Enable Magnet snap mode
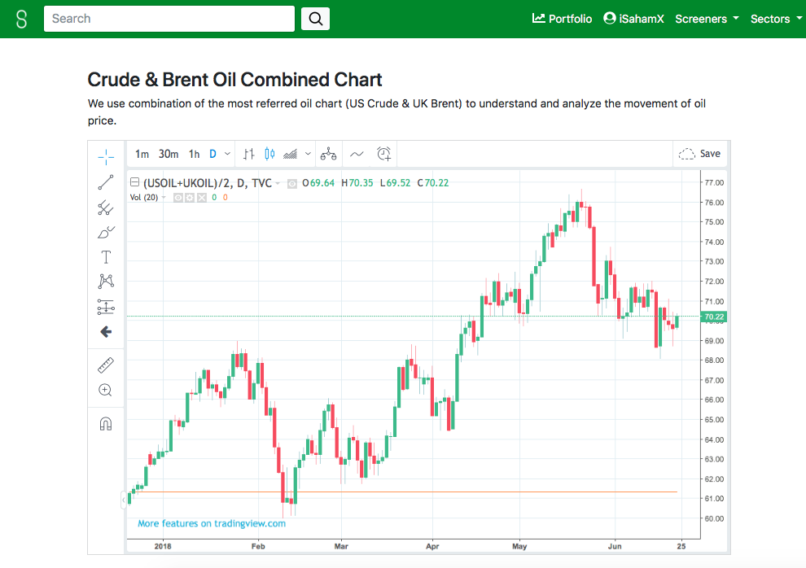Viewport: 806px width, 568px height. (105, 422)
